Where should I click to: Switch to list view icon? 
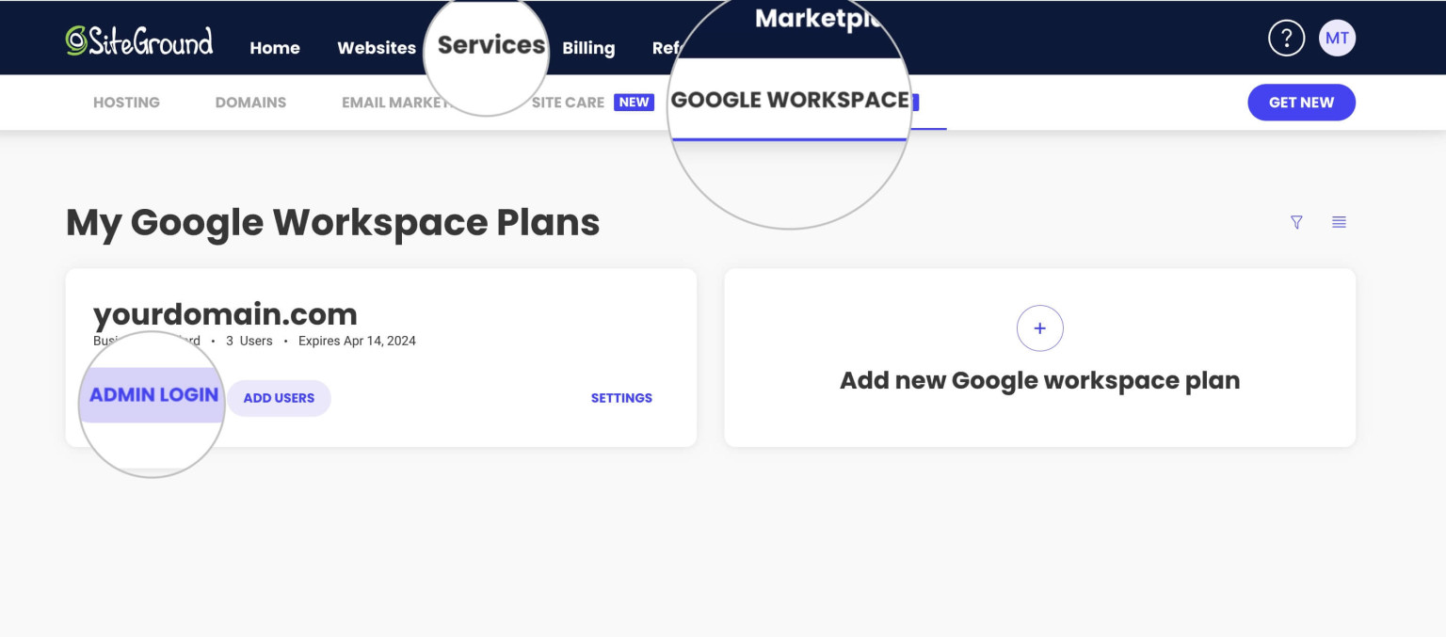pyautogui.click(x=1339, y=222)
